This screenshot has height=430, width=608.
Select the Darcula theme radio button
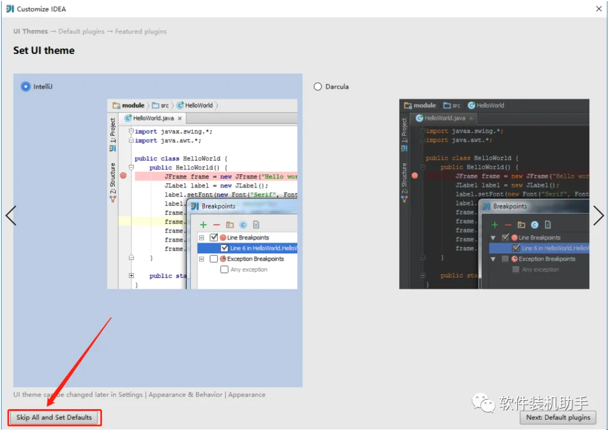coord(318,87)
